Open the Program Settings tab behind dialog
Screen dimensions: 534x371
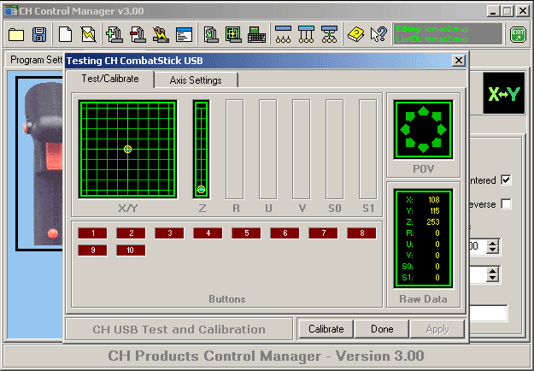point(36,60)
